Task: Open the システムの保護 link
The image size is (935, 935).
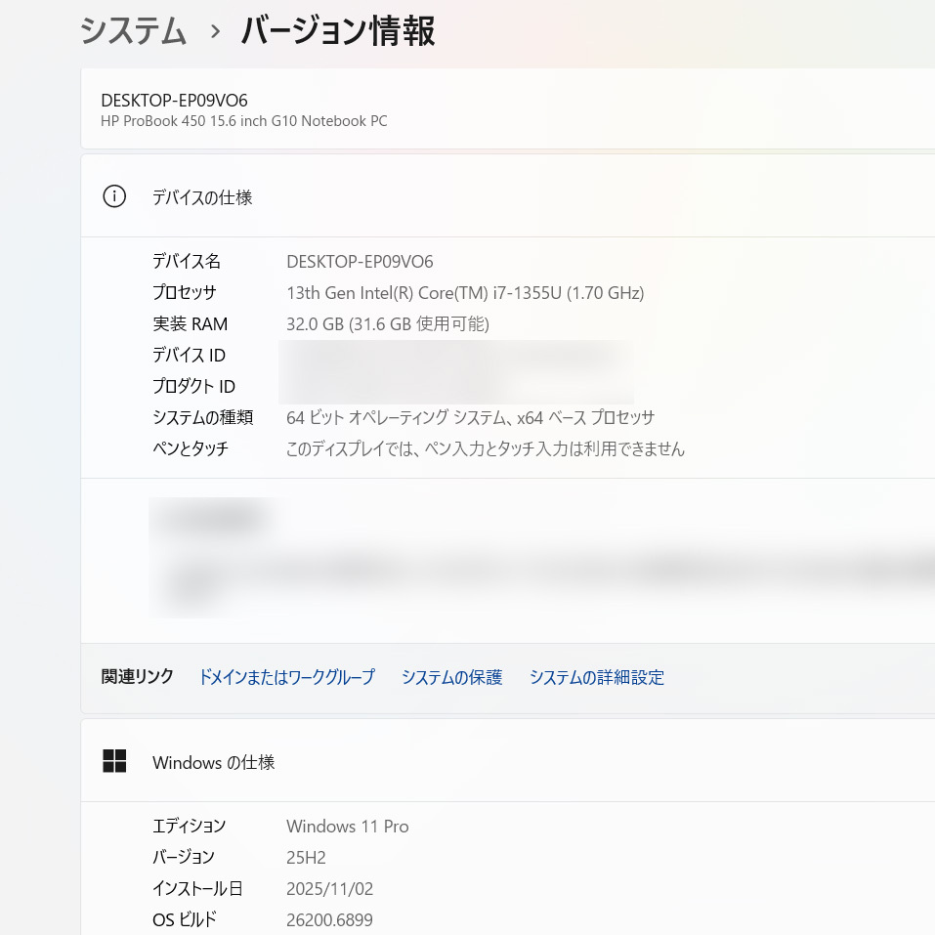Action: (452, 677)
